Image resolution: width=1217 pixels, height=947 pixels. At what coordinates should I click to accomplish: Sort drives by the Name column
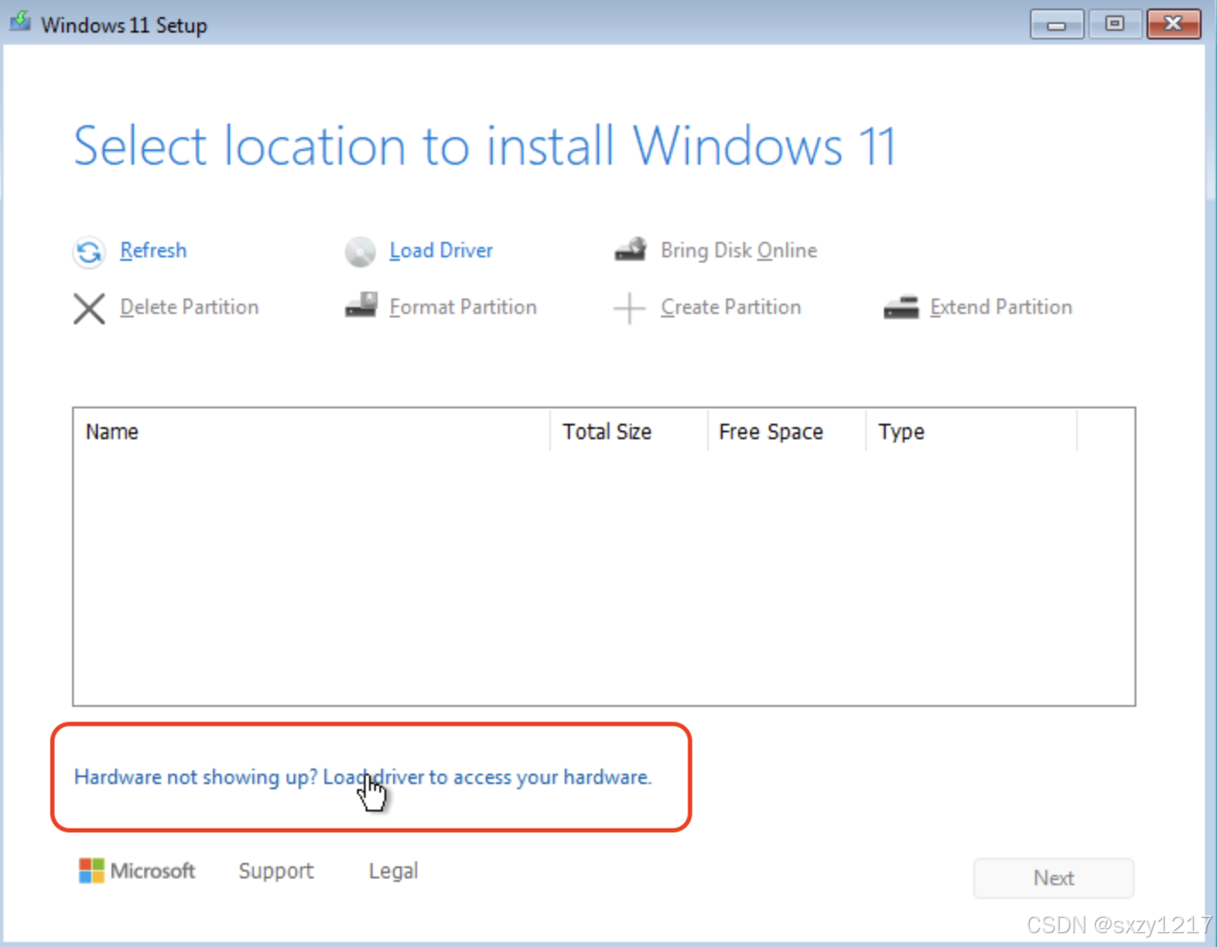click(112, 431)
